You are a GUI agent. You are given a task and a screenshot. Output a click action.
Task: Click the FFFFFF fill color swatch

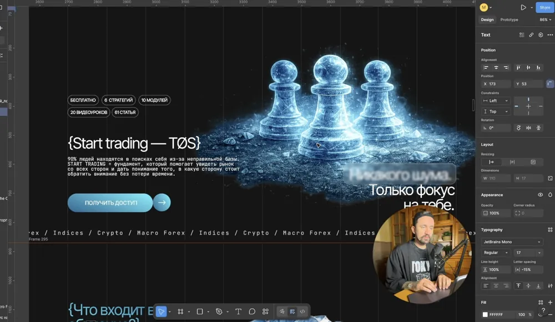(485, 315)
